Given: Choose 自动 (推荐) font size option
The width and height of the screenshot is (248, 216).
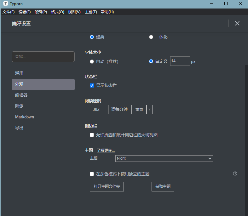Looking at the screenshot, I should [92, 61].
